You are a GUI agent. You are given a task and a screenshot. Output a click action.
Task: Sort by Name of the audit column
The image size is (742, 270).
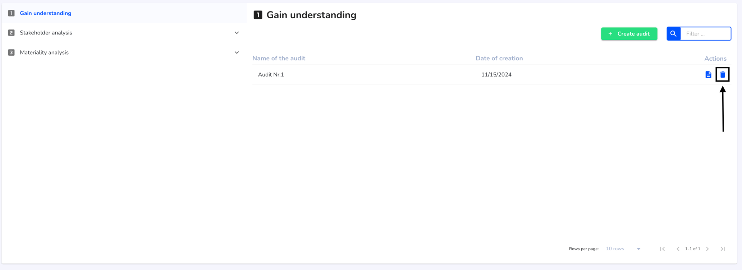279,58
